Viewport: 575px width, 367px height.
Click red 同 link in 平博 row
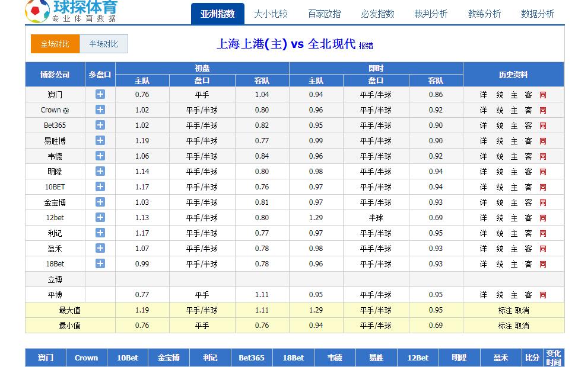(543, 295)
